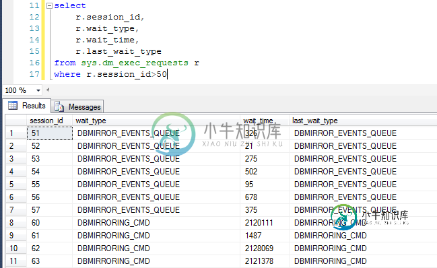Click session_id cell 61
The width and height of the screenshot is (437, 268).
50,236
